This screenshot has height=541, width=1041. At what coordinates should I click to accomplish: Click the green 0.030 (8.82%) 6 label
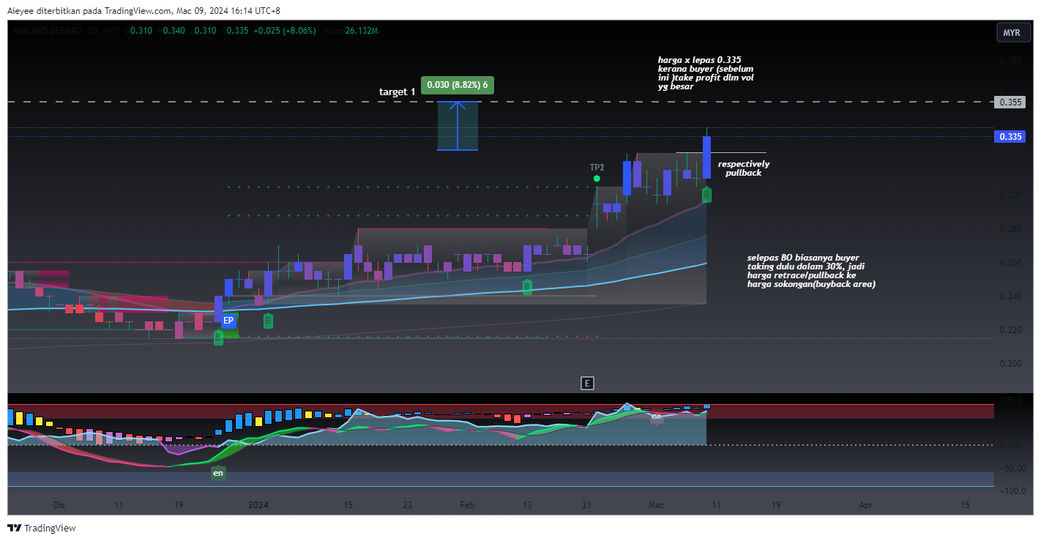458,85
